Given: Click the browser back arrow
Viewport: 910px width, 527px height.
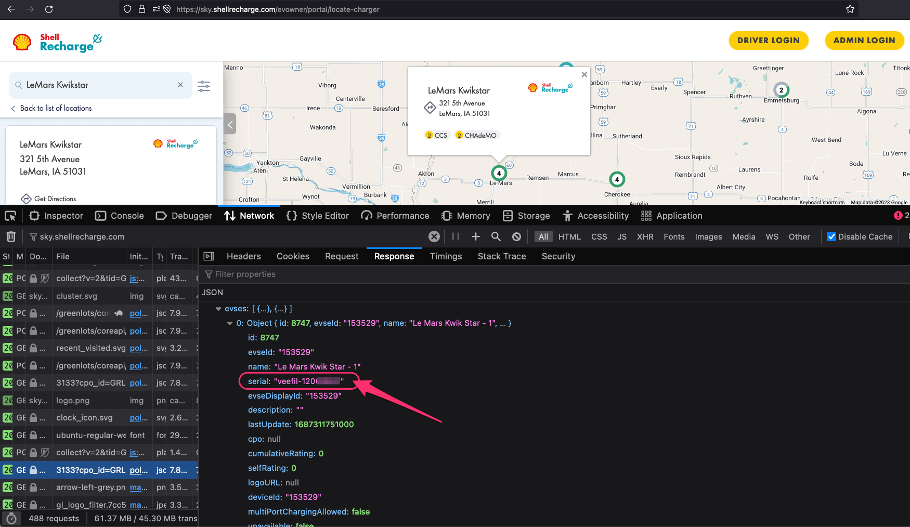Looking at the screenshot, I should (11, 9).
